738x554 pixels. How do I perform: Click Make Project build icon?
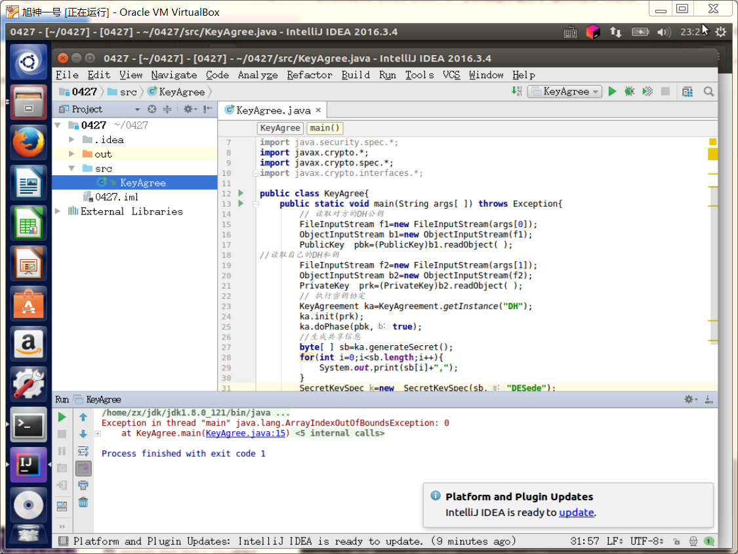[516, 91]
